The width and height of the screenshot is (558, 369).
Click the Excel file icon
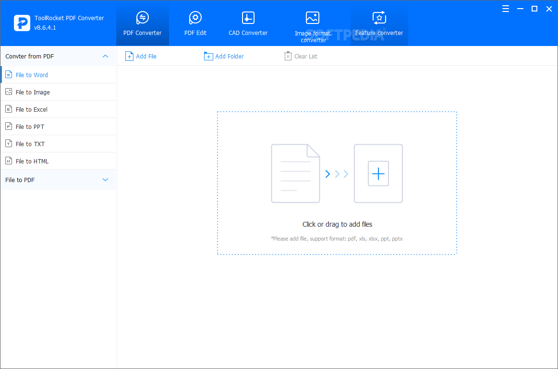[x=9, y=109]
